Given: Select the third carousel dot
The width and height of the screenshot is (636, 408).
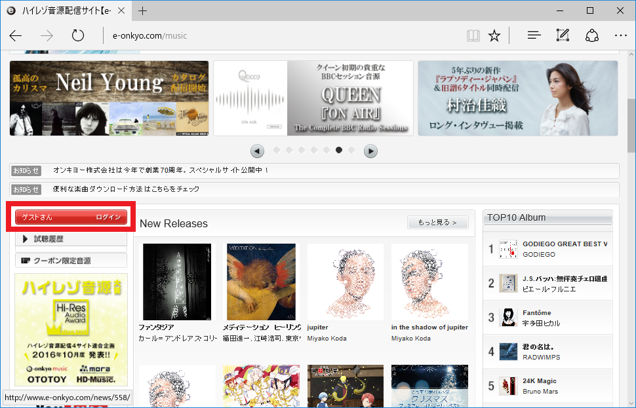Looking at the screenshot, I should click(302, 150).
